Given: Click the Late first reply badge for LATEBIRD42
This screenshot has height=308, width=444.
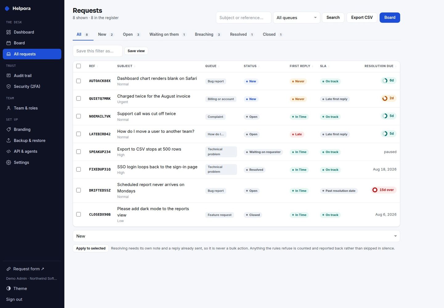Looking at the screenshot, I should tap(335, 134).
